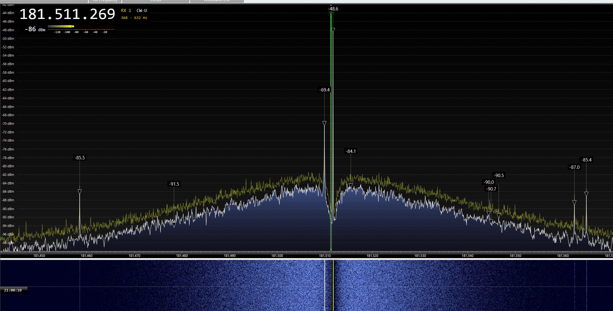This screenshot has height=311, width=613.
Task: Select the triangle marker under -69.4
Action: pyautogui.click(x=324, y=123)
